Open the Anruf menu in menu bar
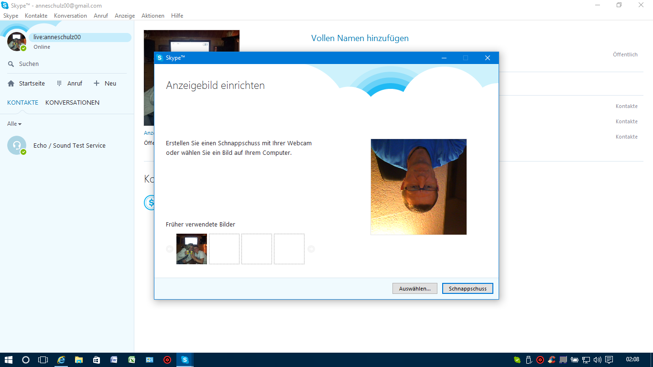Viewport: 653px width, 367px height. [101, 16]
